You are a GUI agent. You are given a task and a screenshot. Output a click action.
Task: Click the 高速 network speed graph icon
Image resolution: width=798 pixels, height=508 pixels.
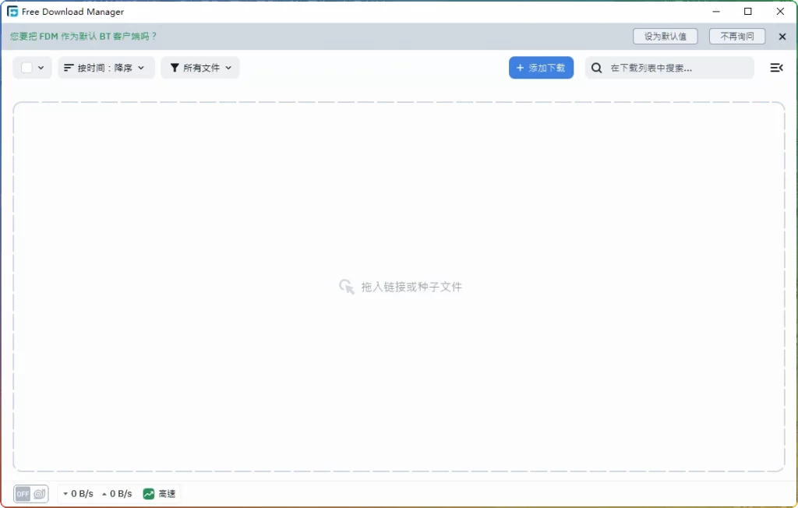pos(147,493)
